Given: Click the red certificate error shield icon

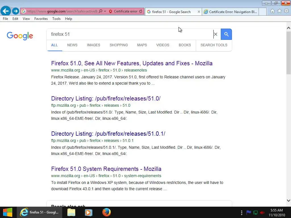Looking at the screenshot, I should click(x=111, y=11).
